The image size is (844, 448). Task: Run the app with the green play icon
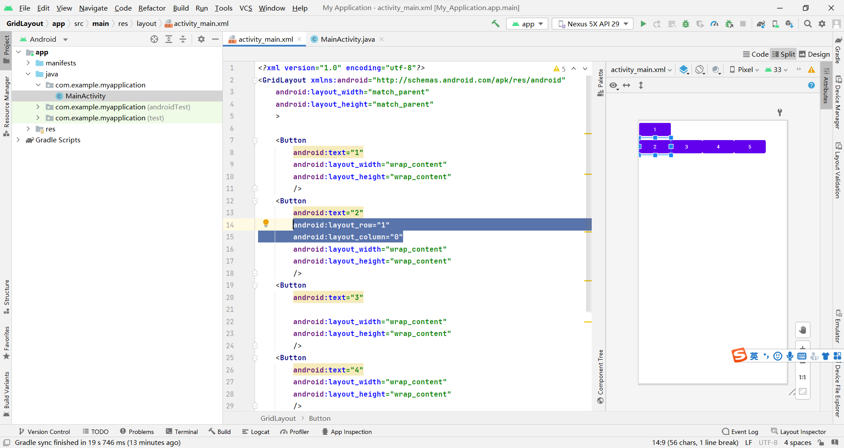(643, 24)
